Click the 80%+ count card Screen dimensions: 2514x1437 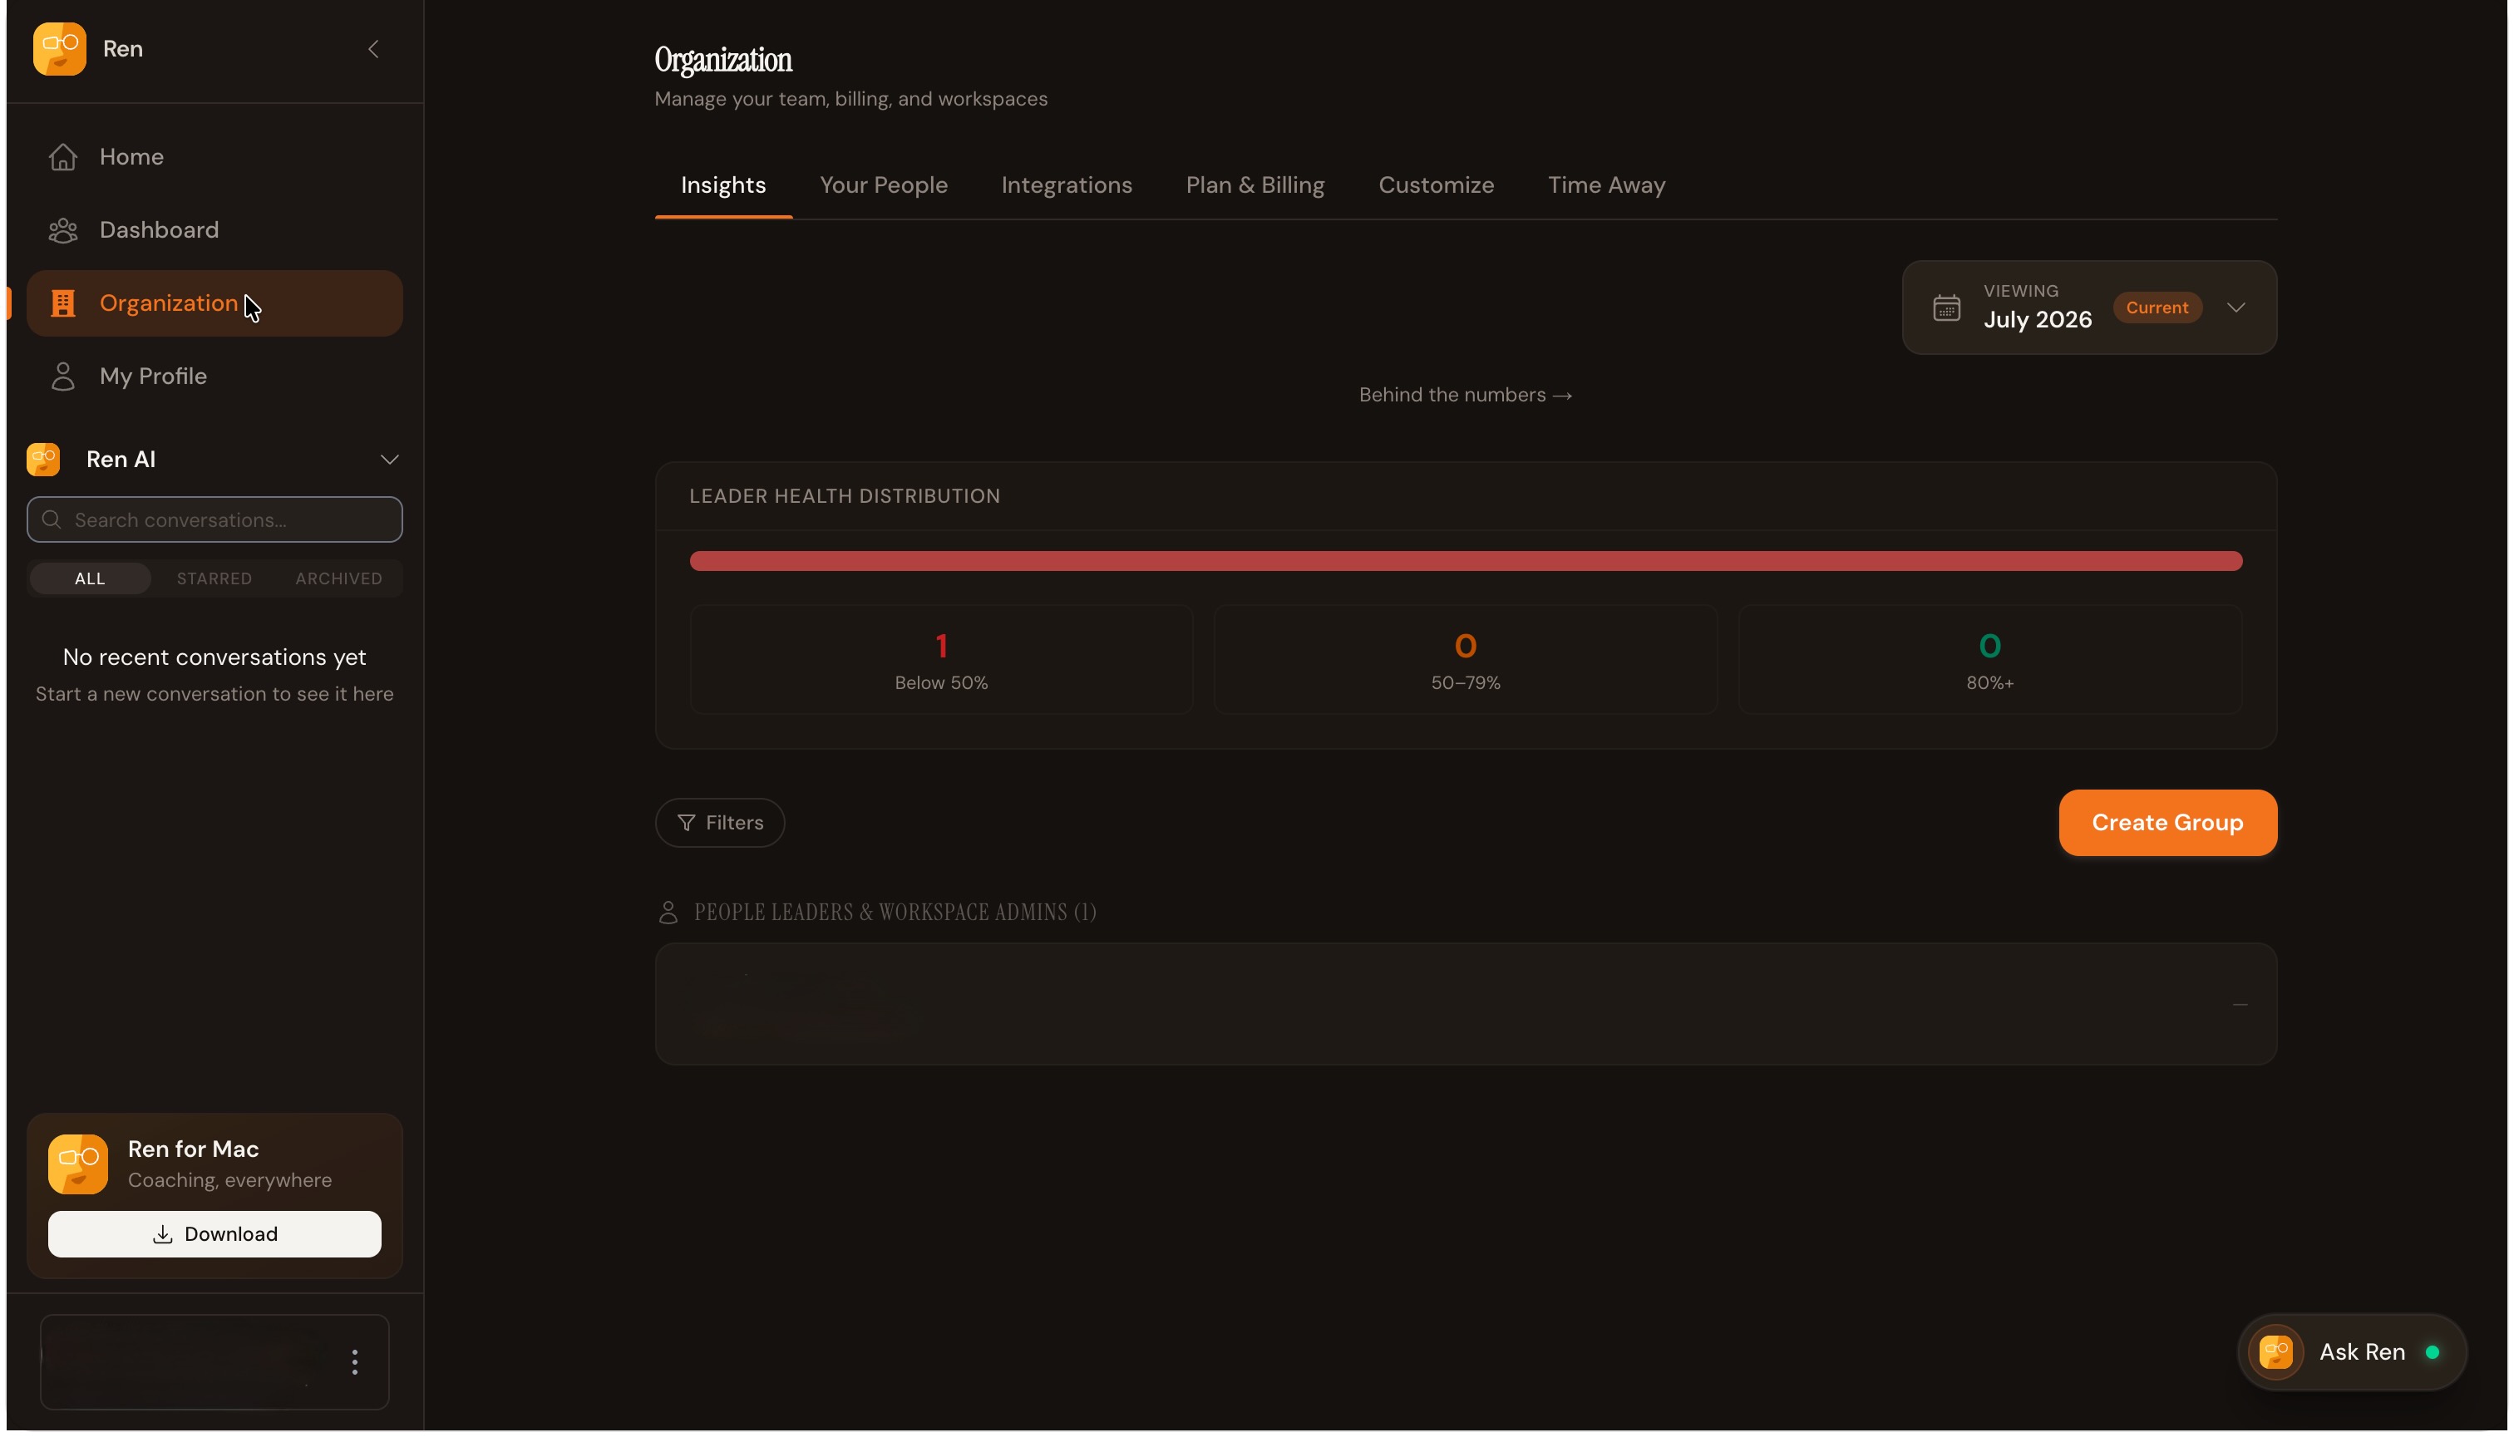coord(1991,660)
